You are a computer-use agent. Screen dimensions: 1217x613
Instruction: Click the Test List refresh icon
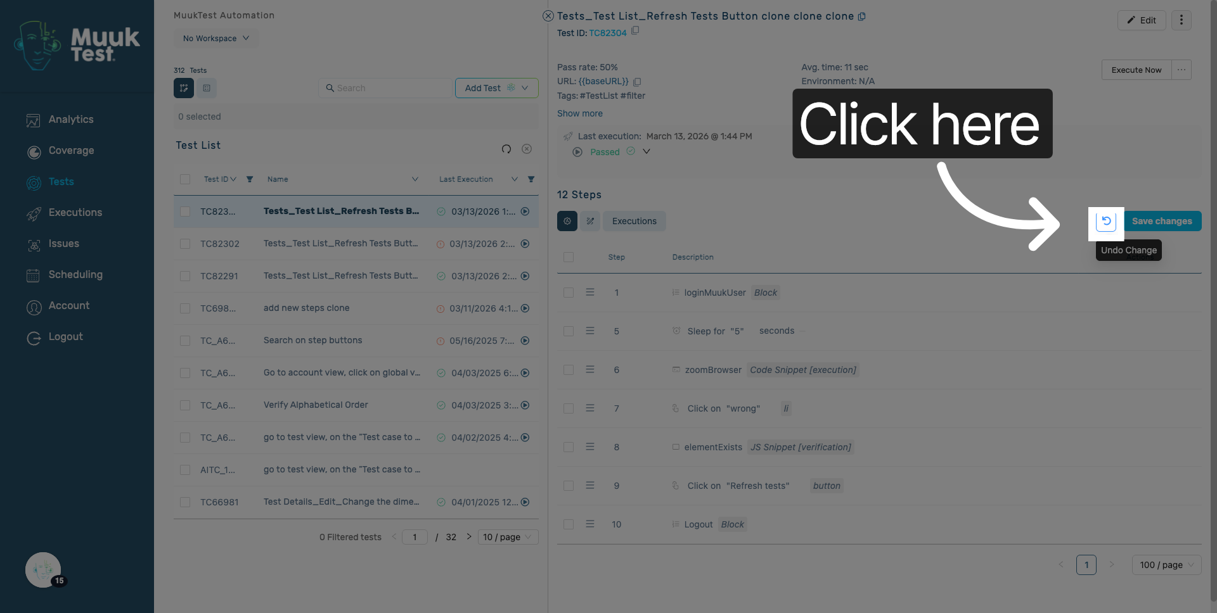click(x=506, y=149)
